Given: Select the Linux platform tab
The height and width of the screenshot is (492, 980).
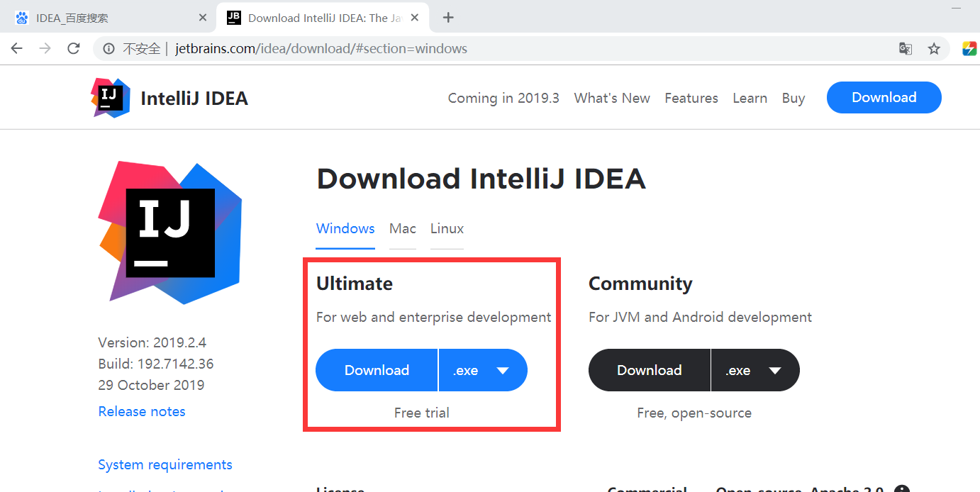Looking at the screenshot, I should (447, 228).
